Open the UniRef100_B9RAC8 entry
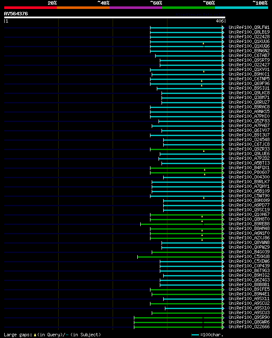This screenshot has width=272, height=338. point(249,107)
